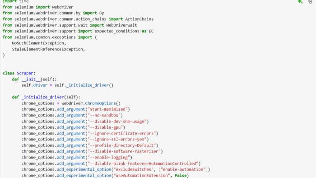
Task: Click 'selenium.webdriver.common.action_chains' module path
Action: pos(60,19)
